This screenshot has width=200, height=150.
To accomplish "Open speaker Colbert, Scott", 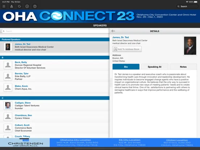I will [55, 128].
